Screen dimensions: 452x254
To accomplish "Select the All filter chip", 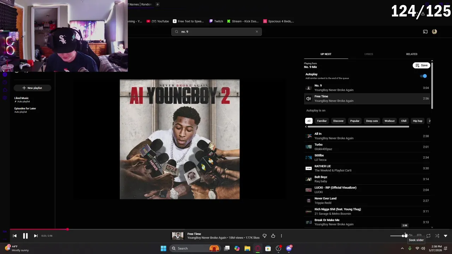I will pyautogui.click(x=309, y=121).
